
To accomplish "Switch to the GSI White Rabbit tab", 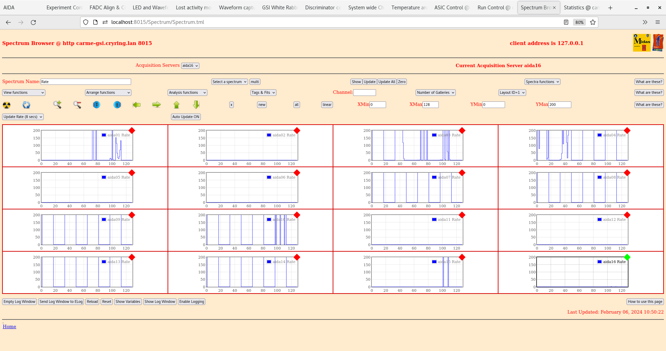I will (280, 8).
